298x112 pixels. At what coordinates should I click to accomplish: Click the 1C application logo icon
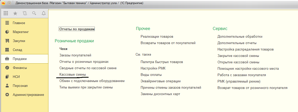[x=3, y=3]
